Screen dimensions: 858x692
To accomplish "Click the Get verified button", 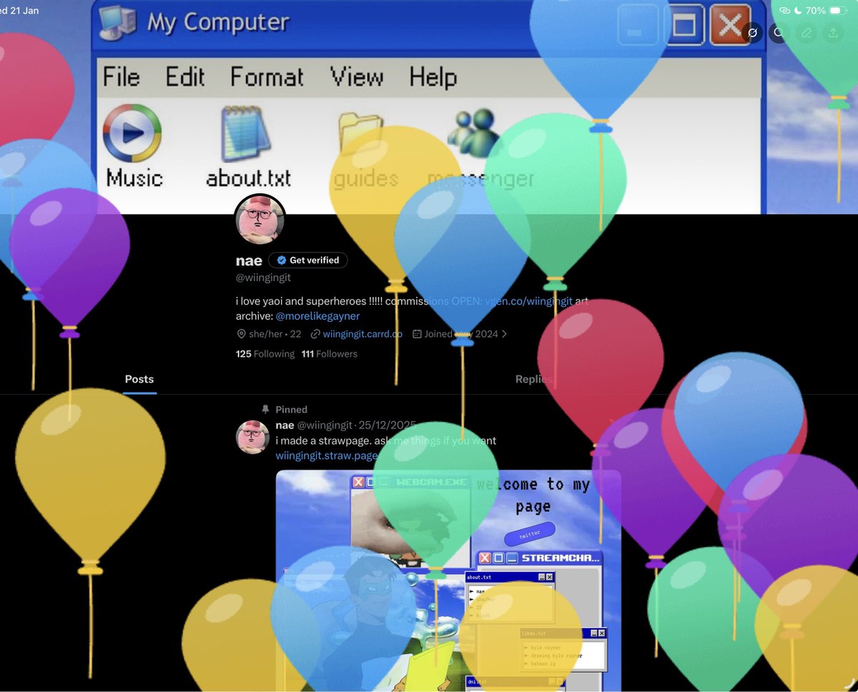I will click(x=308, y=260).
